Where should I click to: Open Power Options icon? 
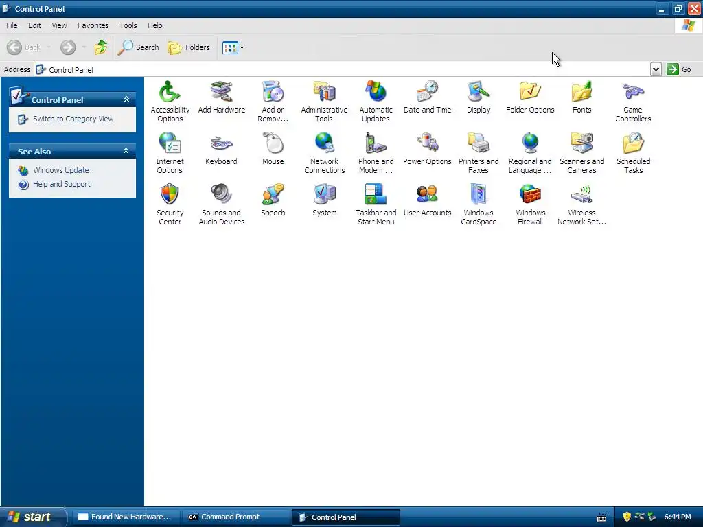coord(427,143)
